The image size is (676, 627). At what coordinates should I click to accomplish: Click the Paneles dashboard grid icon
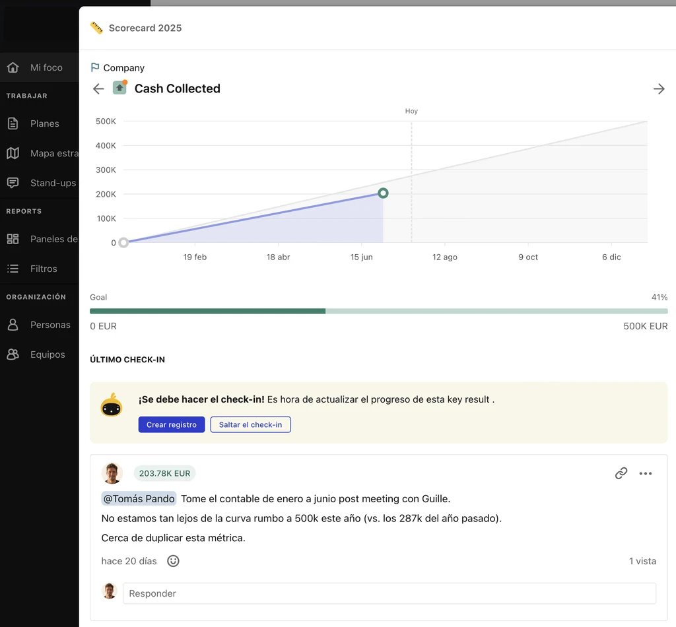[x=13, y=239]
